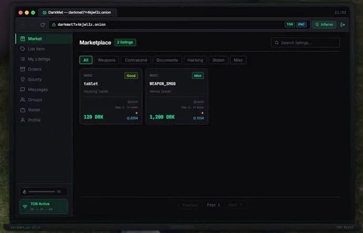Image resolution: width=363 pixels, height=233 pixels.
Task: Open the WEAPON_SMGG listing card
Action: click(177, 96)
